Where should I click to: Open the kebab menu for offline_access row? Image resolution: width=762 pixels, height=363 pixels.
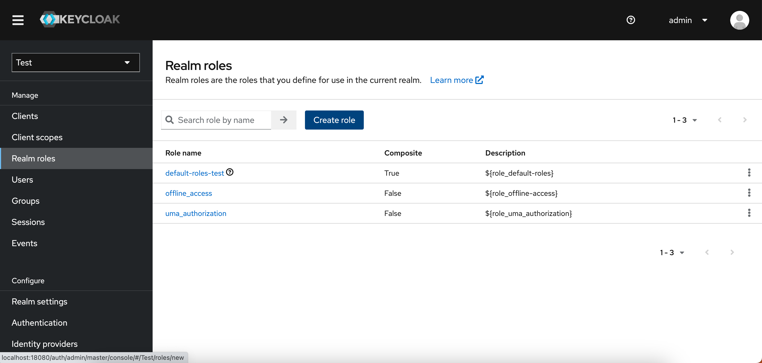[749, 193]
